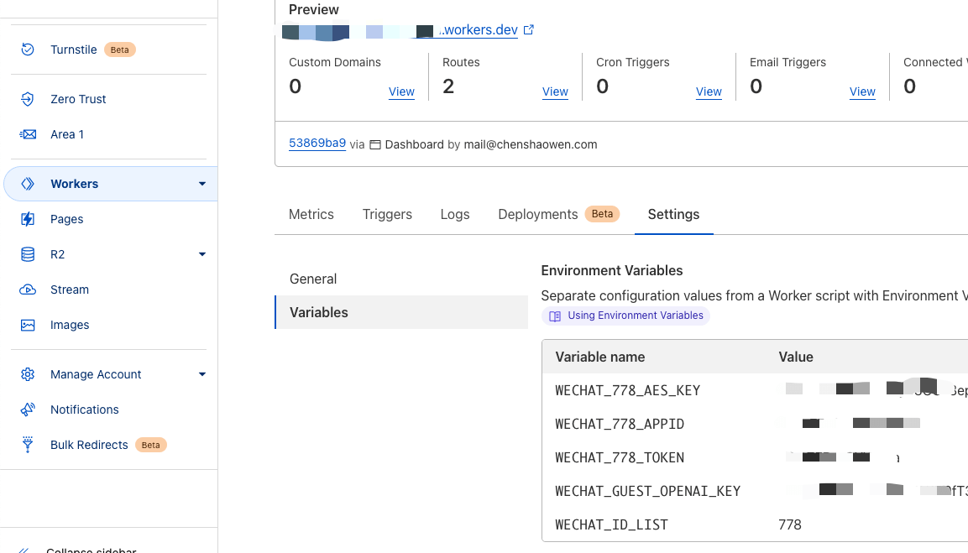This screenshot has height=553, width=968.
Task: Click the 778 value of WECHAT_ID_LIST
Action: click(789, 524)
